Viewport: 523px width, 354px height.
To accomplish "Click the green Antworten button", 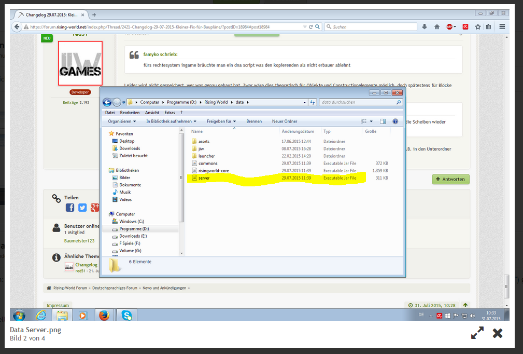I will 450,179.
